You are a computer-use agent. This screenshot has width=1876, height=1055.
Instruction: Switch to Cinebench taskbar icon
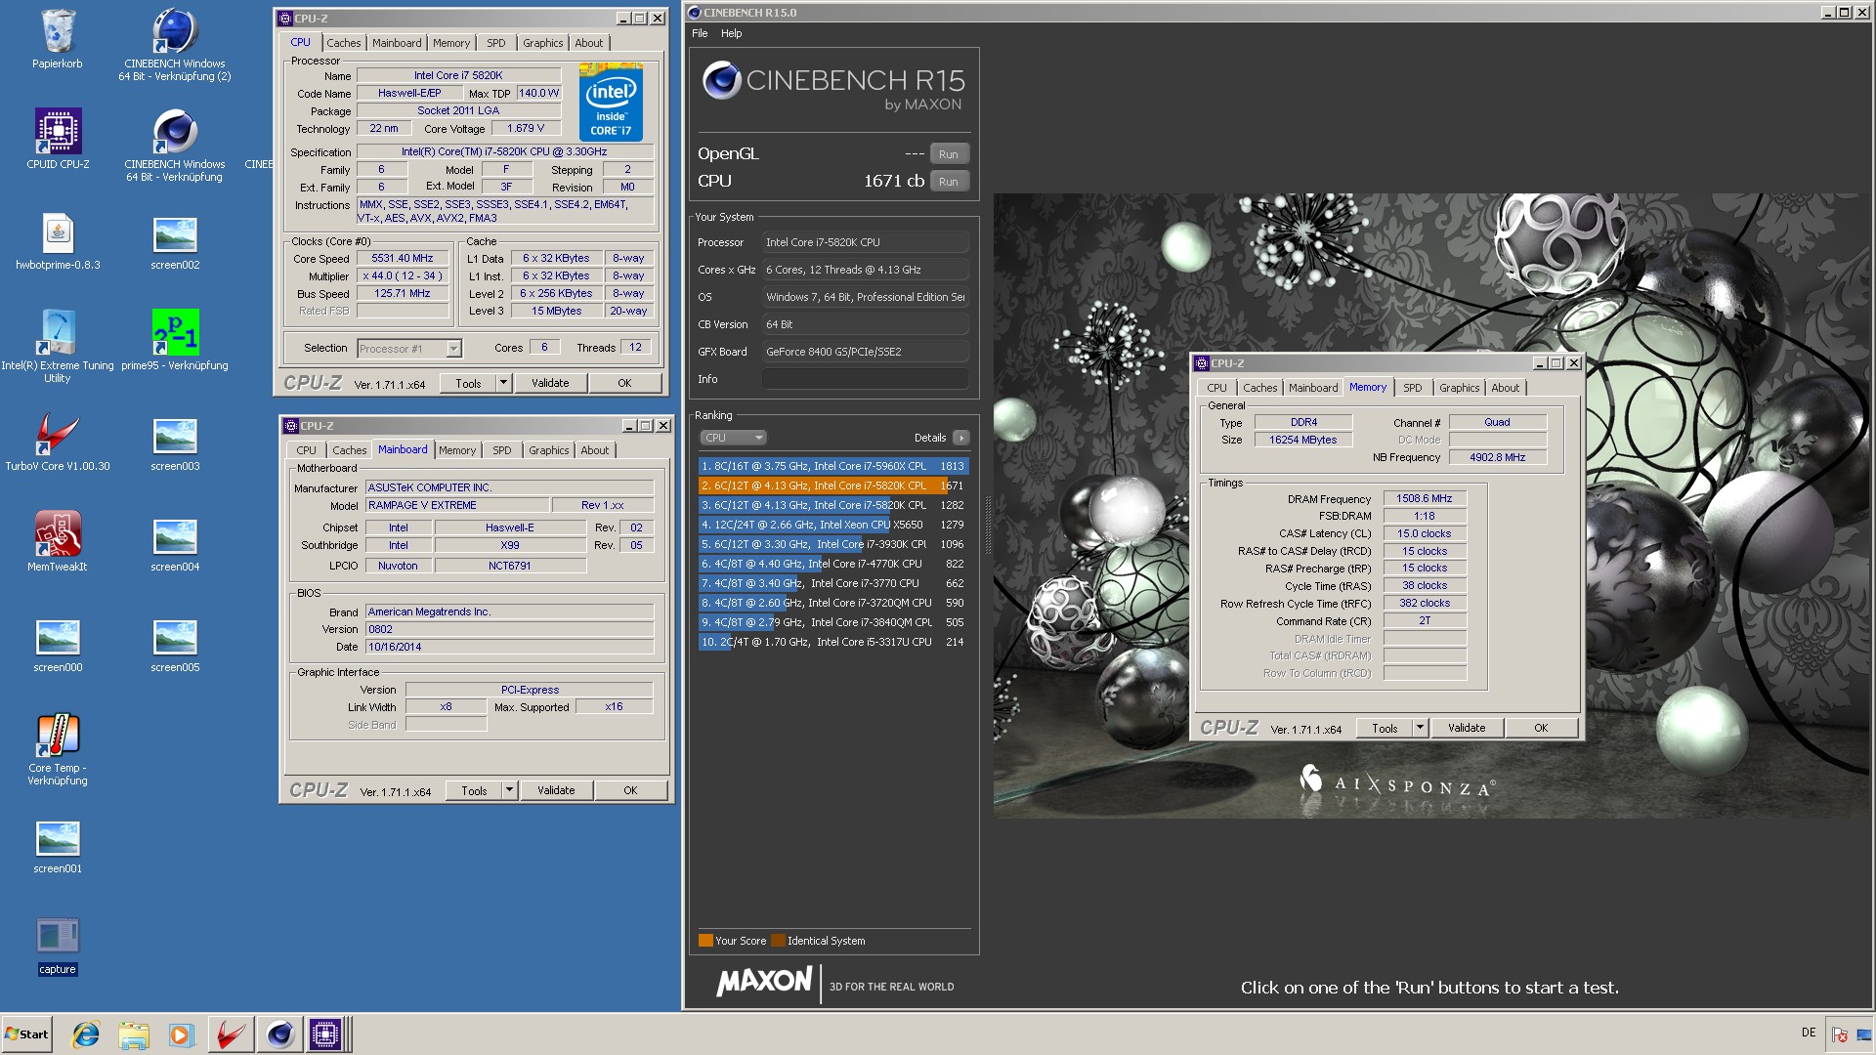pos(279,1034)
